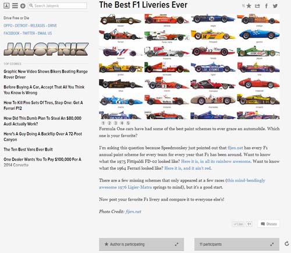Share the article on Twitter
Viewport: 291px width, 253px height.
275,6
